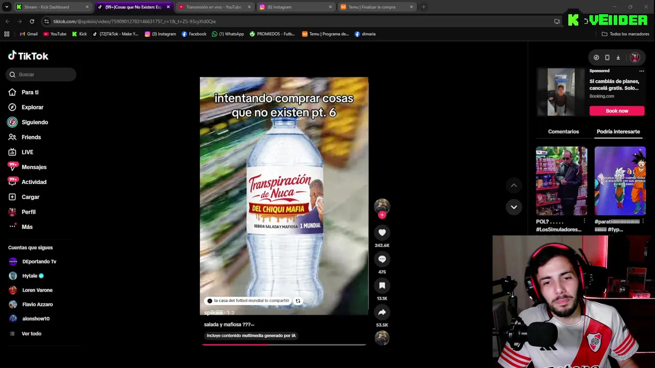Screen dimensions: 655x368
Task: Open Hytale followed account
Action: [x=27, y=276]
